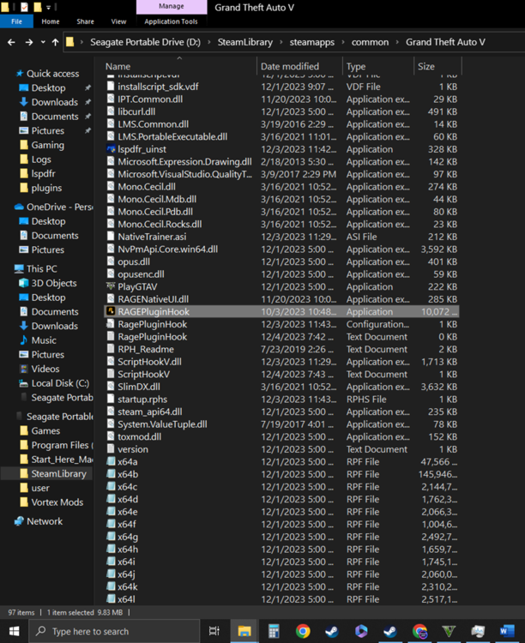Sort files by Name column header

pos(118,66)
